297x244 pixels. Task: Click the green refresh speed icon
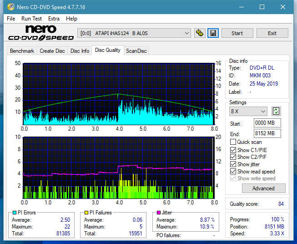point(276,111)
